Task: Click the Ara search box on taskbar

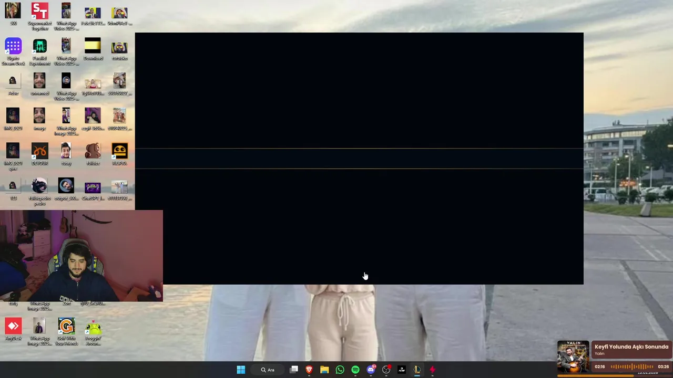Action: pyautogui.click(x=268, y=370)
